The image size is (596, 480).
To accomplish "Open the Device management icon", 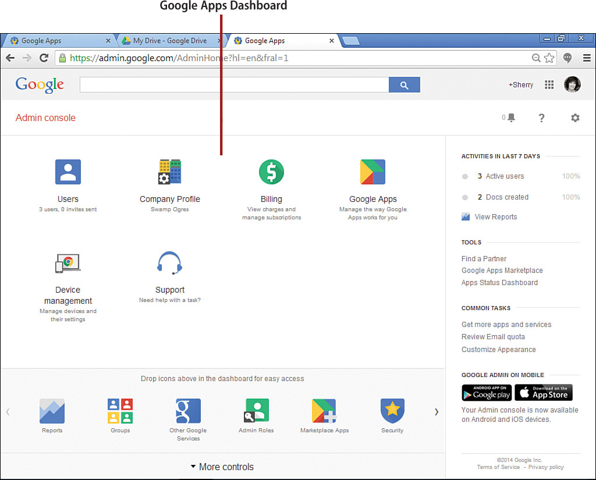I will [x=68, y=263].
